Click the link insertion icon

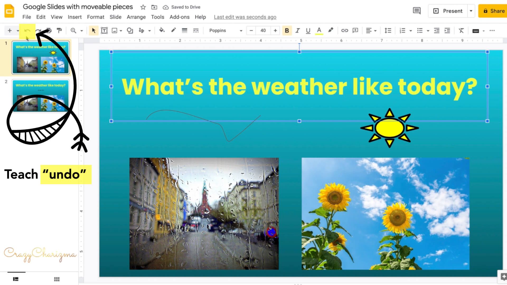point(344,31)
